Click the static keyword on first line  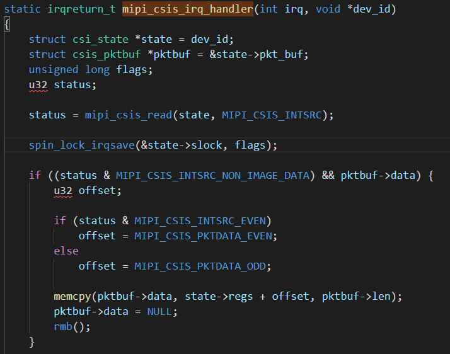22,10
